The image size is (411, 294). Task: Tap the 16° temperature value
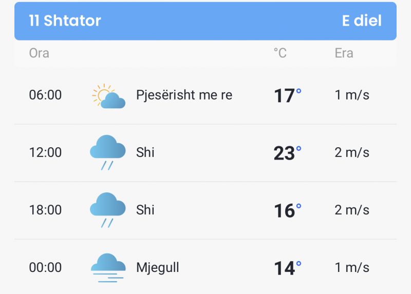coord(288,210)
